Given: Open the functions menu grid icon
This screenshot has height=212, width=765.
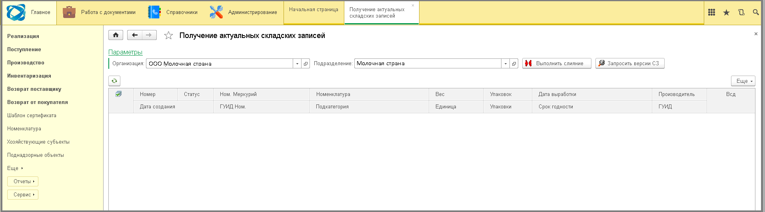Looking at the screenshot, I should point(711,12).
